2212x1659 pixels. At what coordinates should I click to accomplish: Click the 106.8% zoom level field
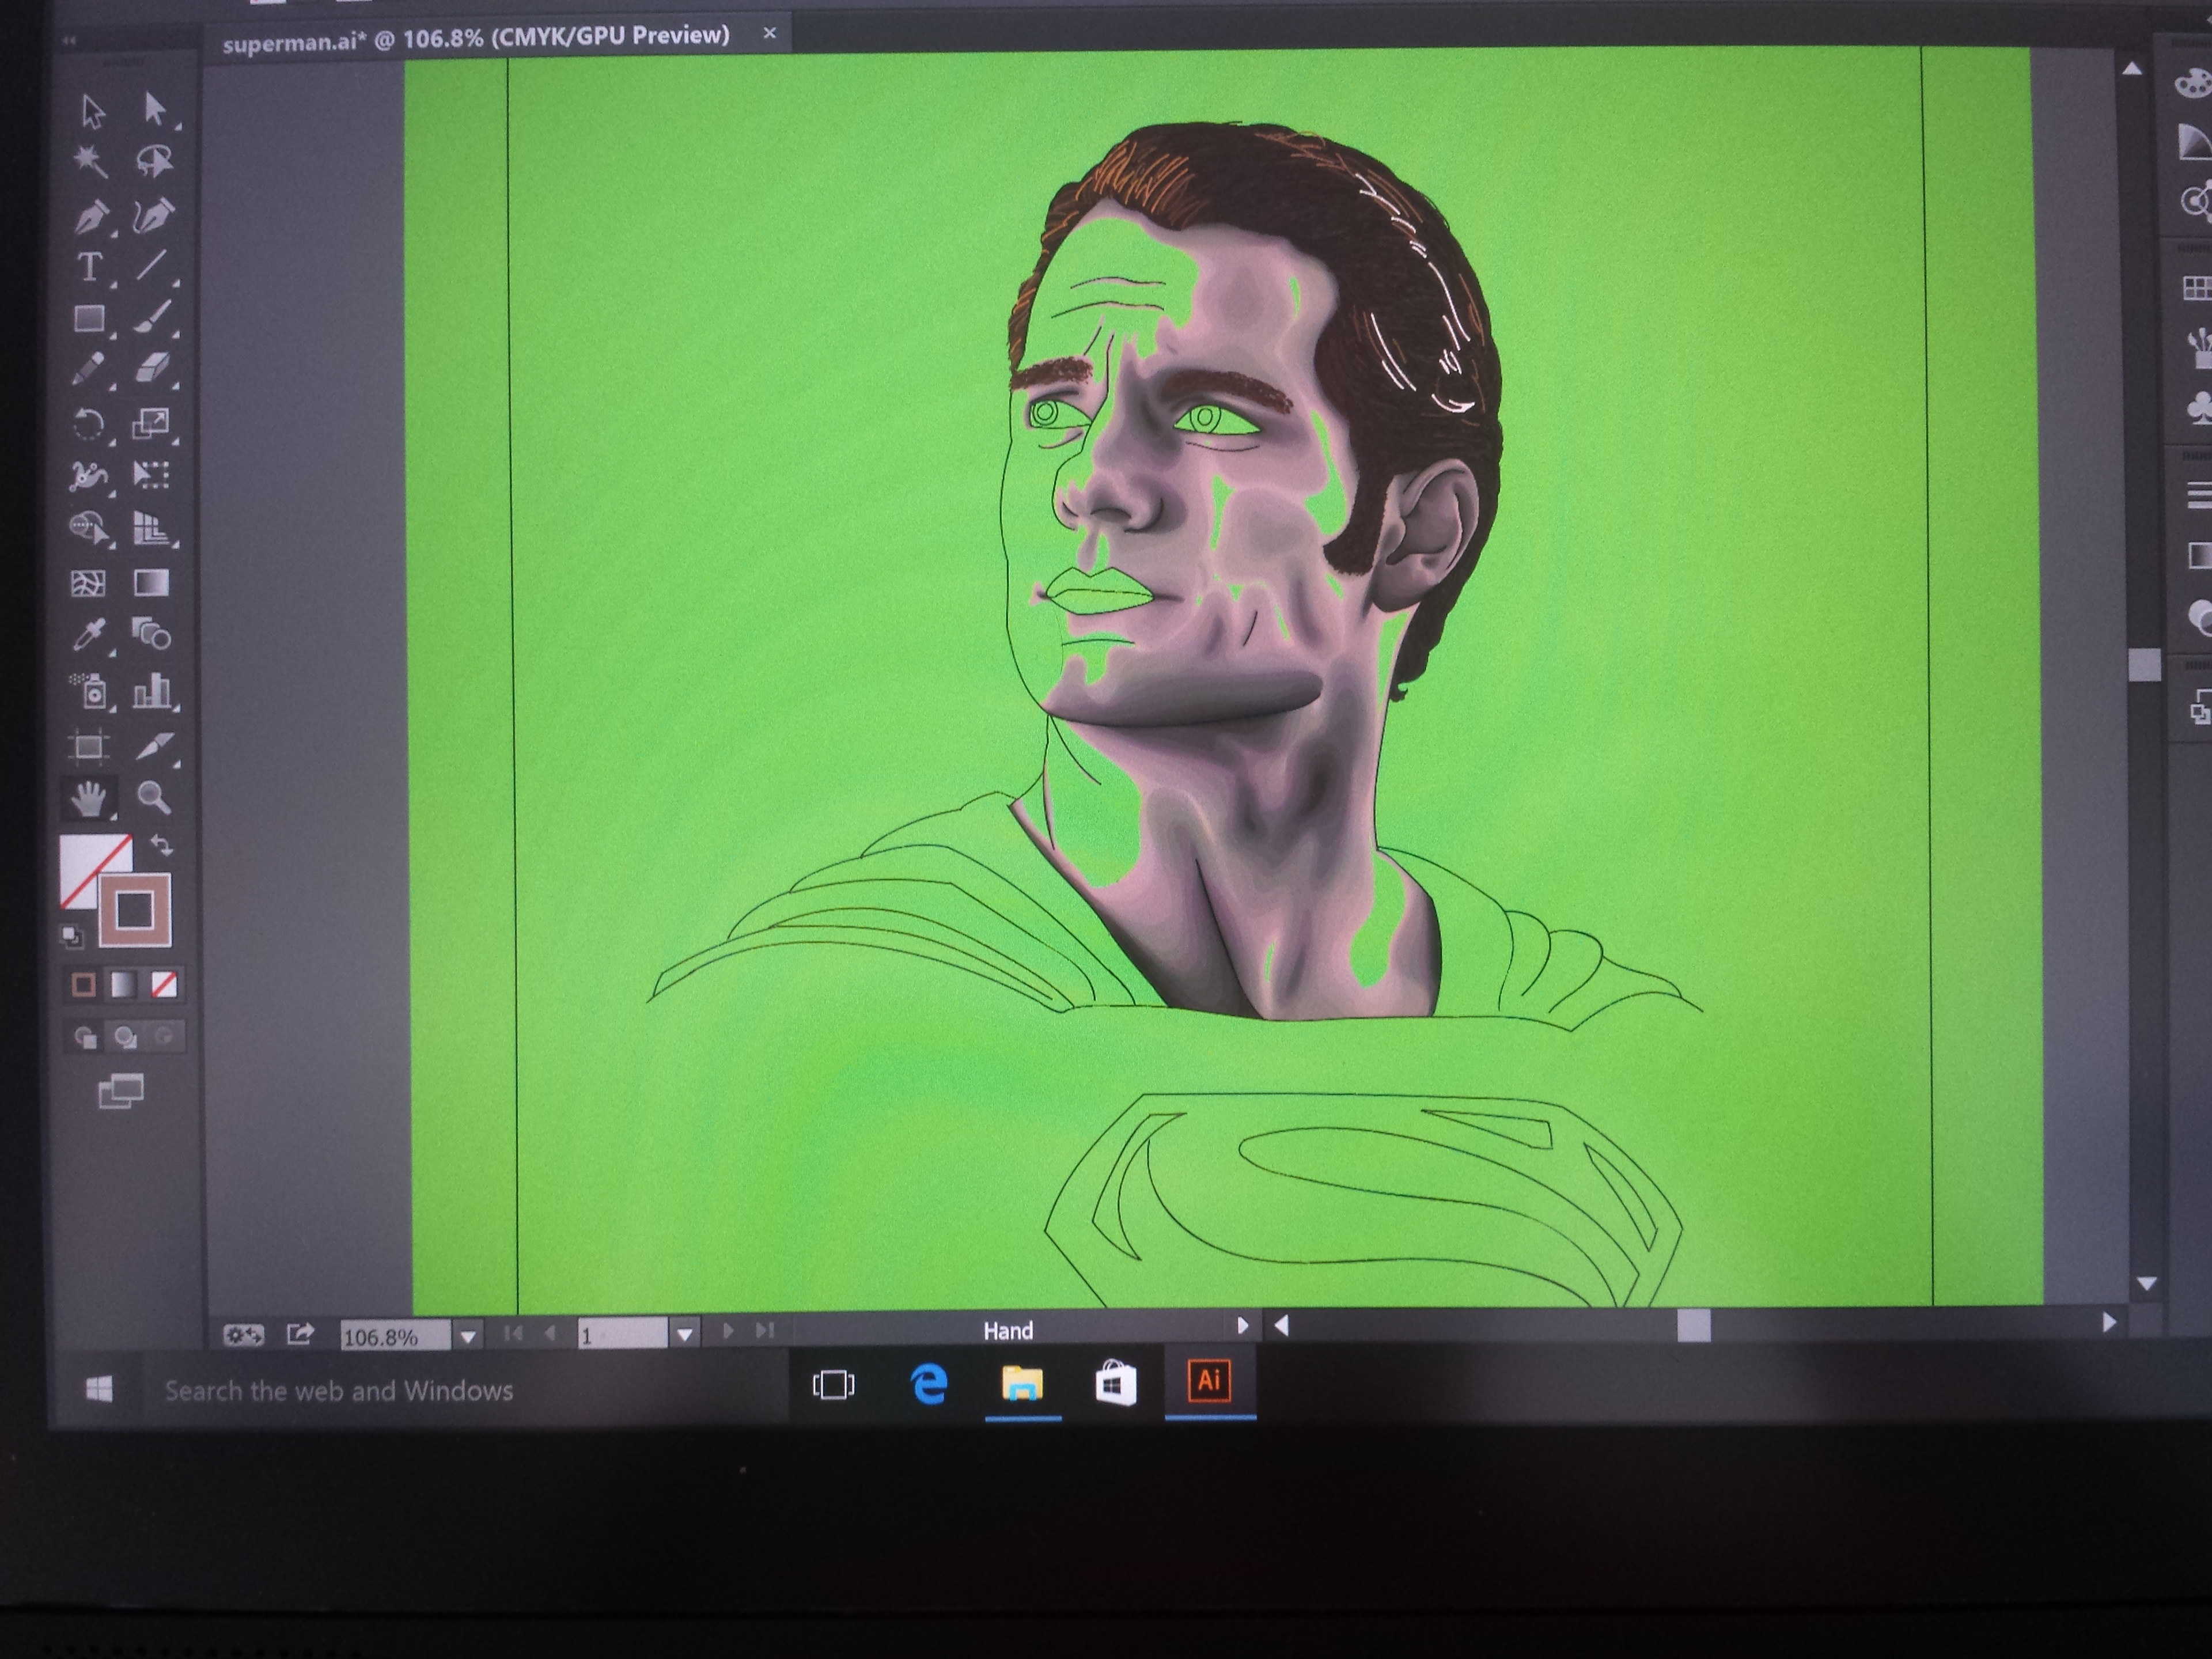pos(395,1337)
